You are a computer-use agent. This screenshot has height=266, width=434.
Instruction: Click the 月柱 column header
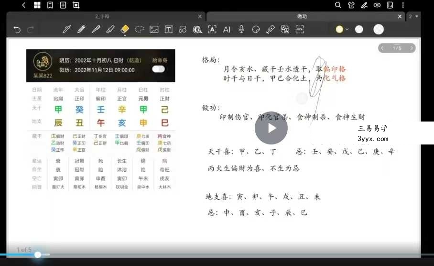pyautogui.click(x=122, y=90)
